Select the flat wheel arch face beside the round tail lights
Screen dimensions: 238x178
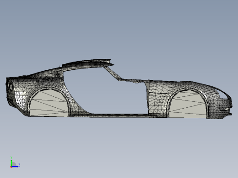click(x=49, y=104)
